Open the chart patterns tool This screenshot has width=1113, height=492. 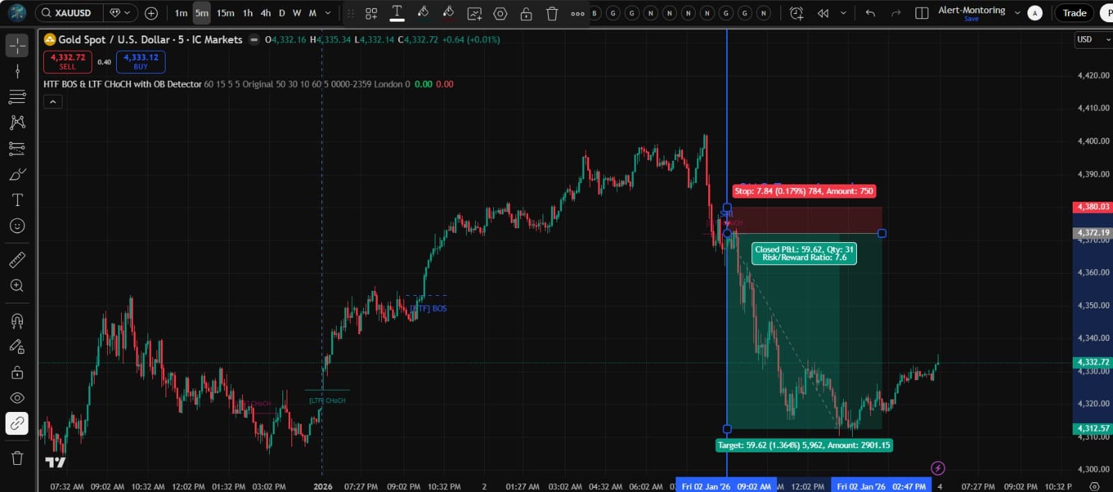coord(17,122)
